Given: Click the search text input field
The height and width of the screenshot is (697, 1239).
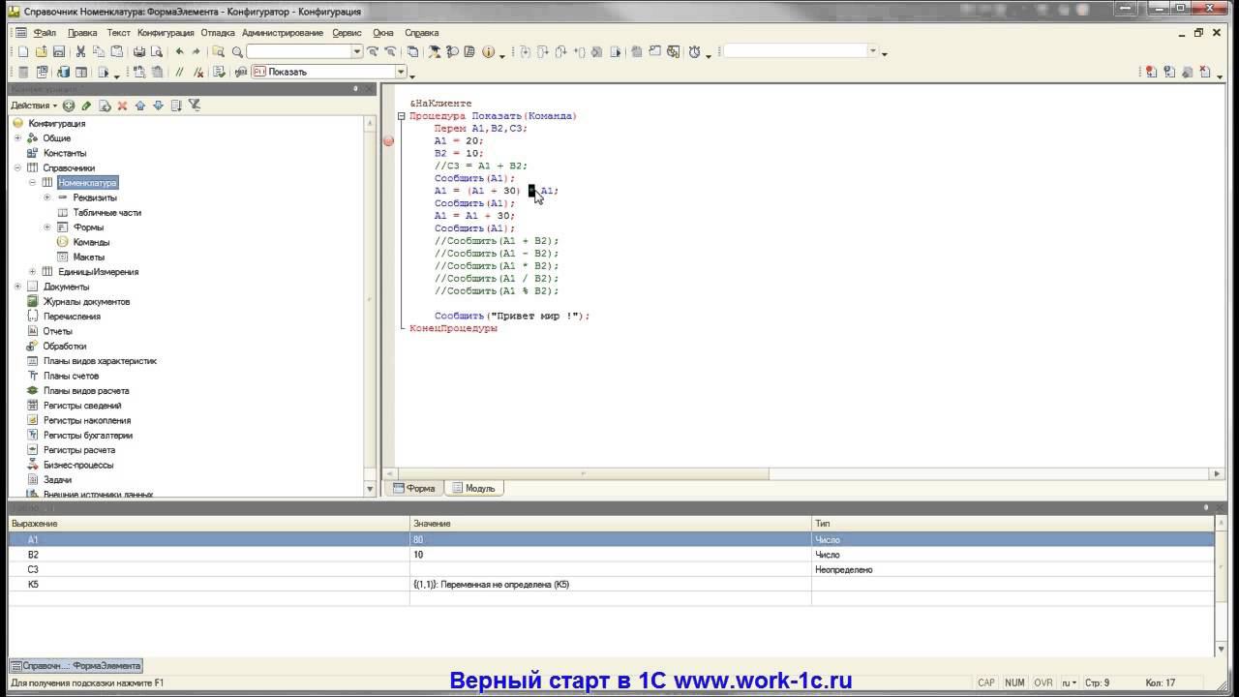Looking at the screenshot, I should coord(299,51).
